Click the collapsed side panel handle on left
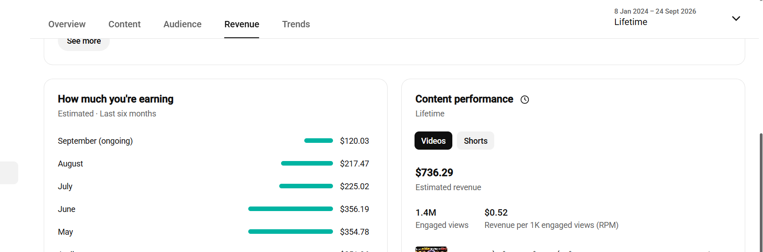Viewport: 763px width, 252px height. (9, 173)
